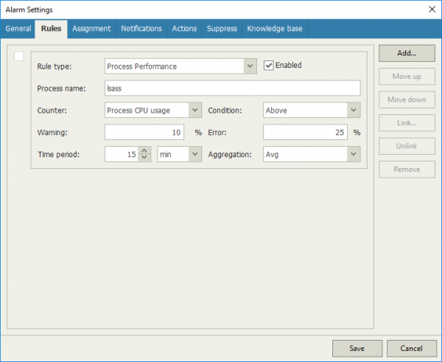Save the alarm settings

357,348
